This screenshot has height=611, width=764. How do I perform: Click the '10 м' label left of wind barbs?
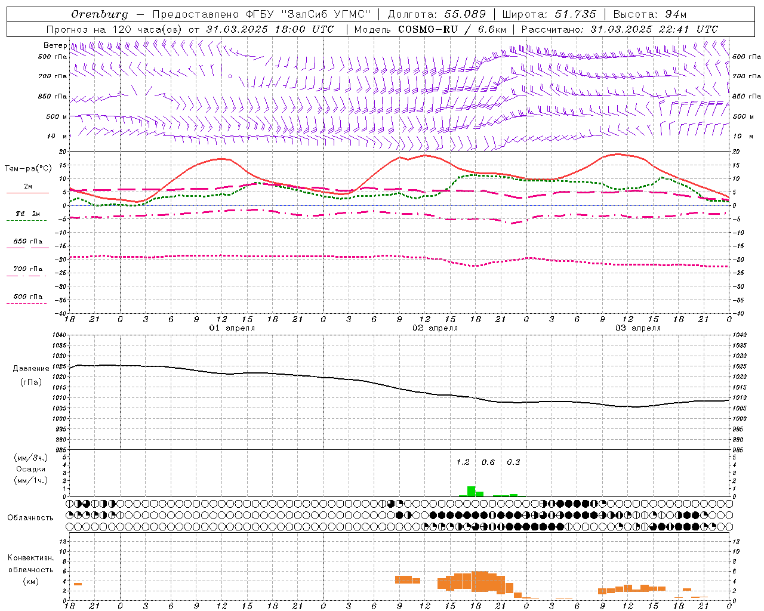point(57,136)
